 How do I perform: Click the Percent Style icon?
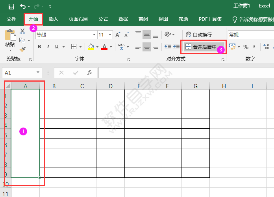246,47
